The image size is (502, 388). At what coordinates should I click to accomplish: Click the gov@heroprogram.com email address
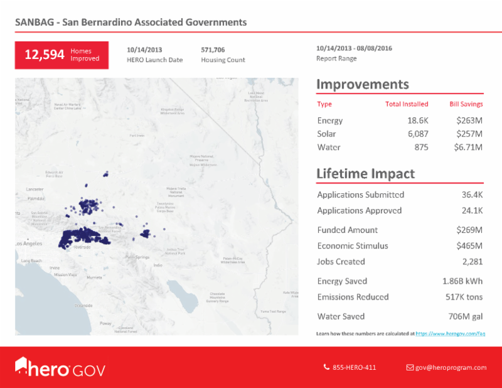tap(451, 367)
